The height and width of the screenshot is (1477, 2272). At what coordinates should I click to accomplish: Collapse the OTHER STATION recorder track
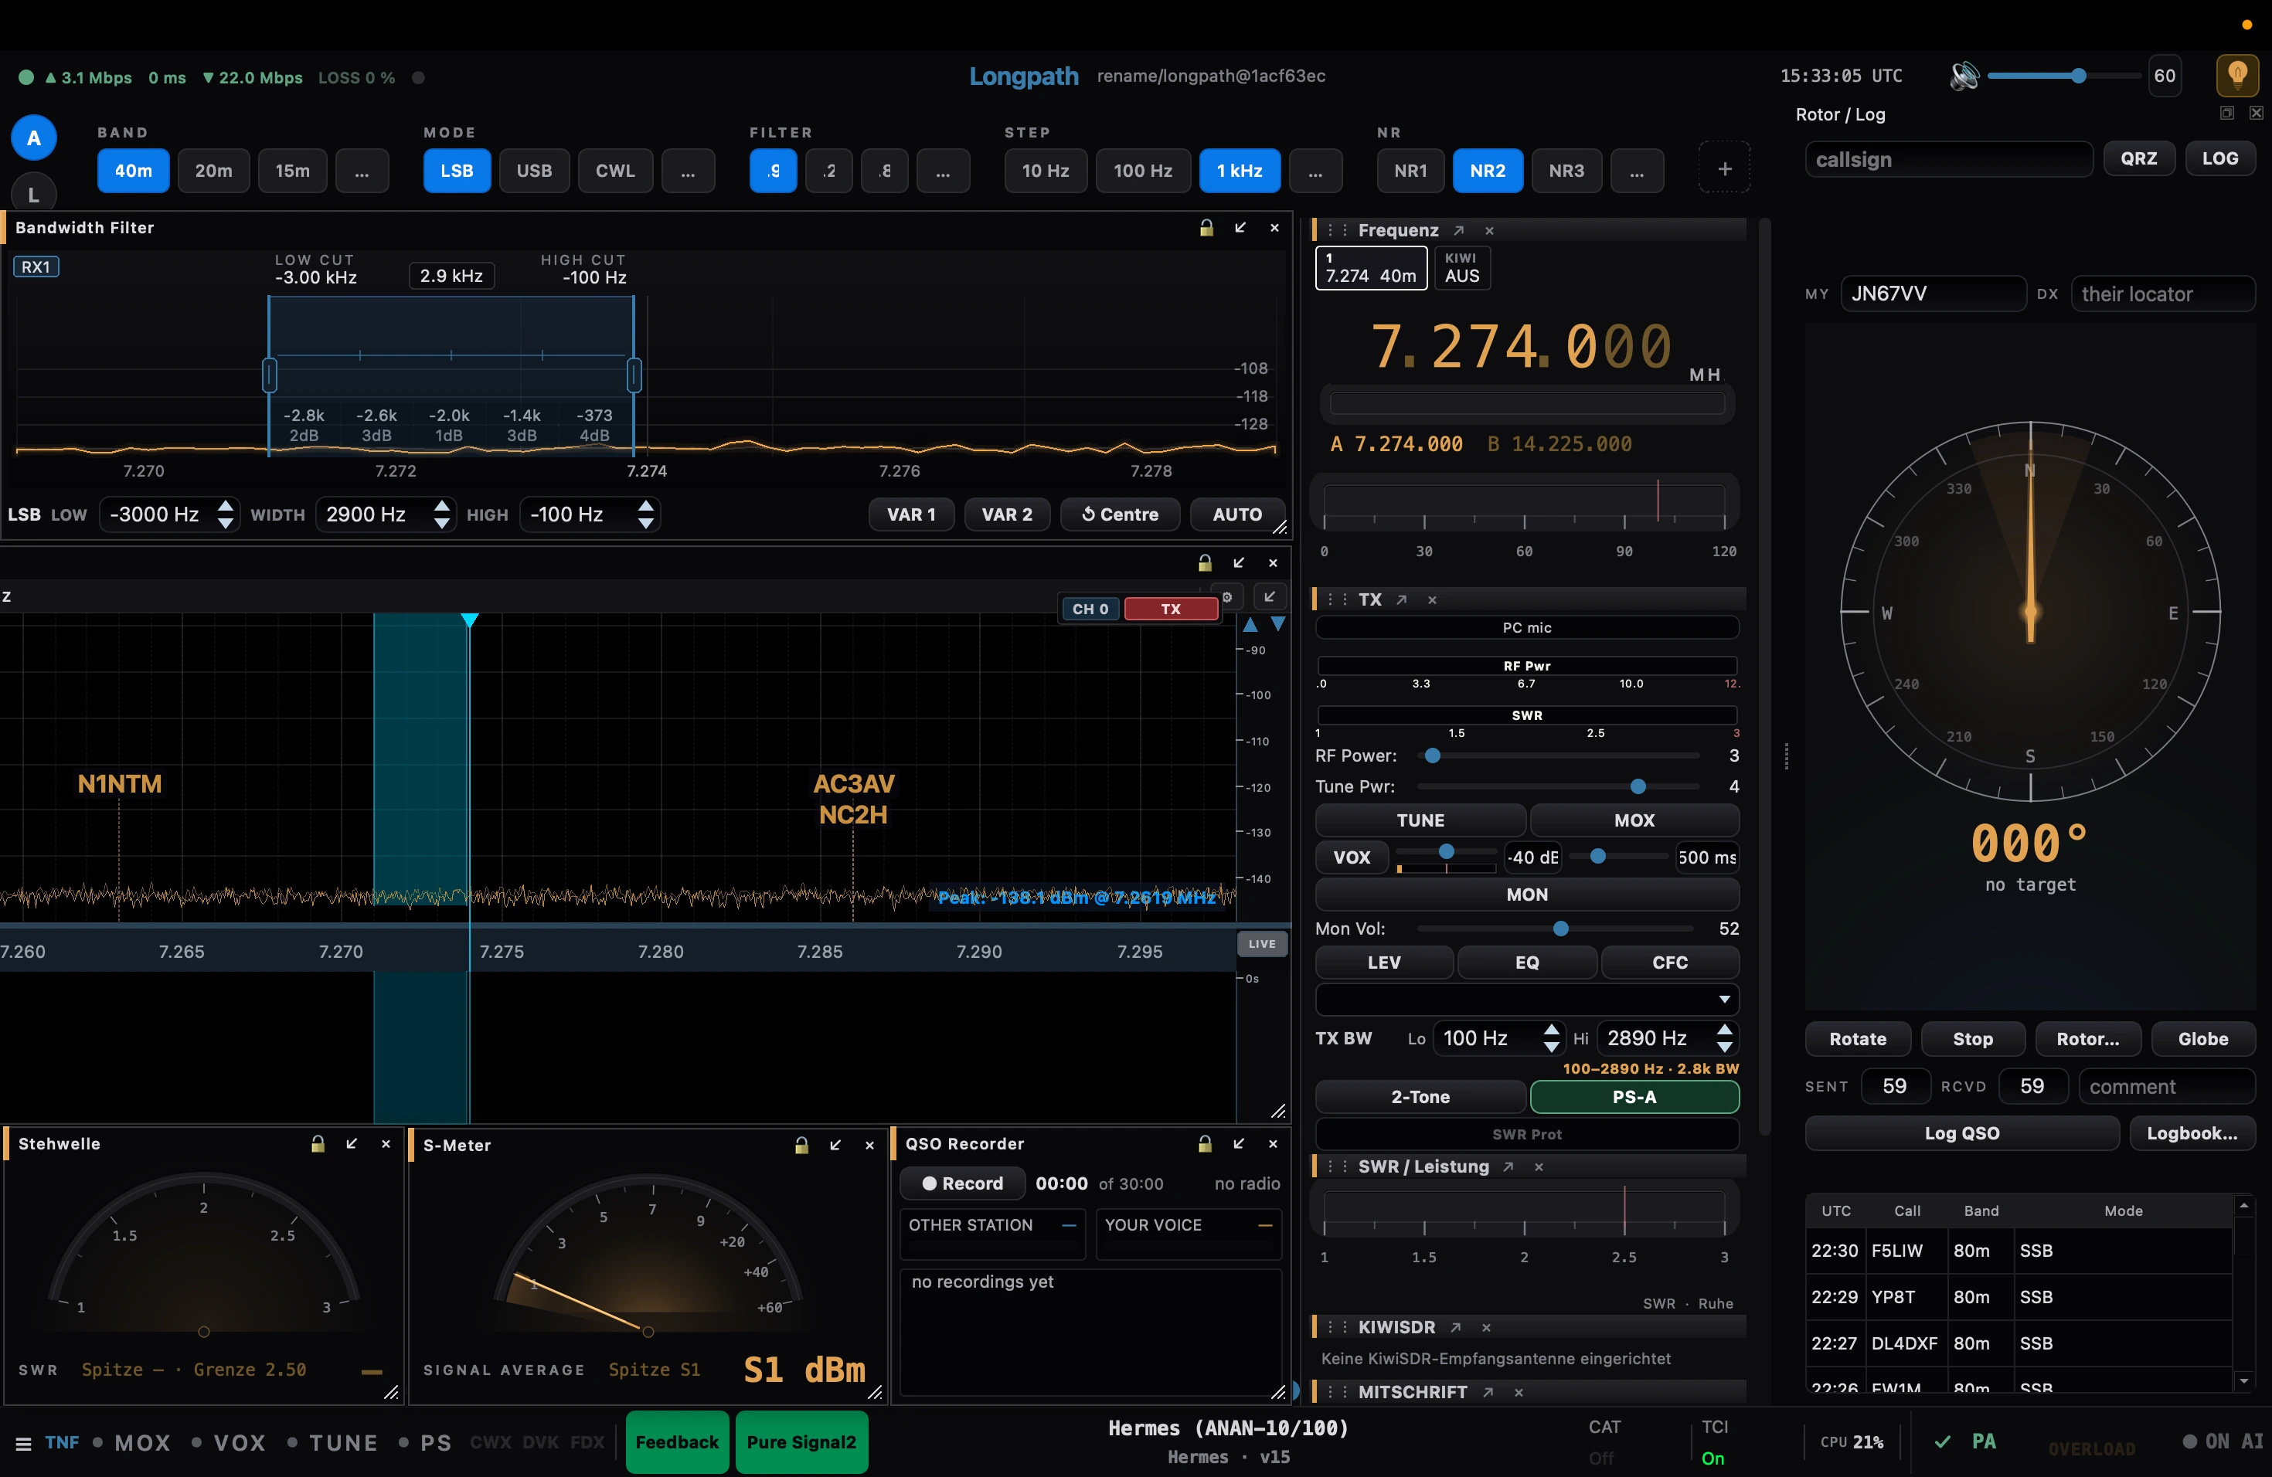pyautogui.click(x=1068, y=1226)
